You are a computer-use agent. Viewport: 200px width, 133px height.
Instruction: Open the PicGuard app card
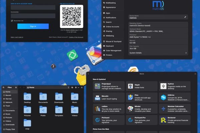109,120
